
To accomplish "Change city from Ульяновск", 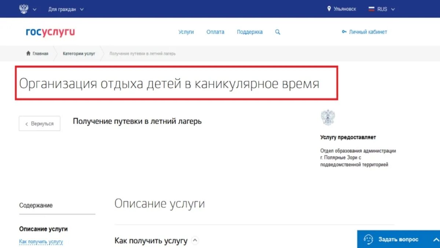I will [345, 9].
